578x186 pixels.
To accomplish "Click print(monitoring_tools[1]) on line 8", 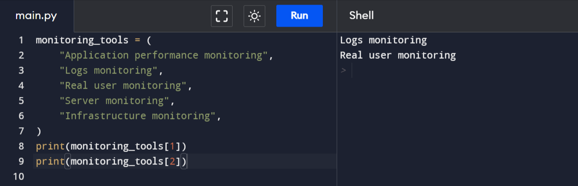I will tap(111, 146).
